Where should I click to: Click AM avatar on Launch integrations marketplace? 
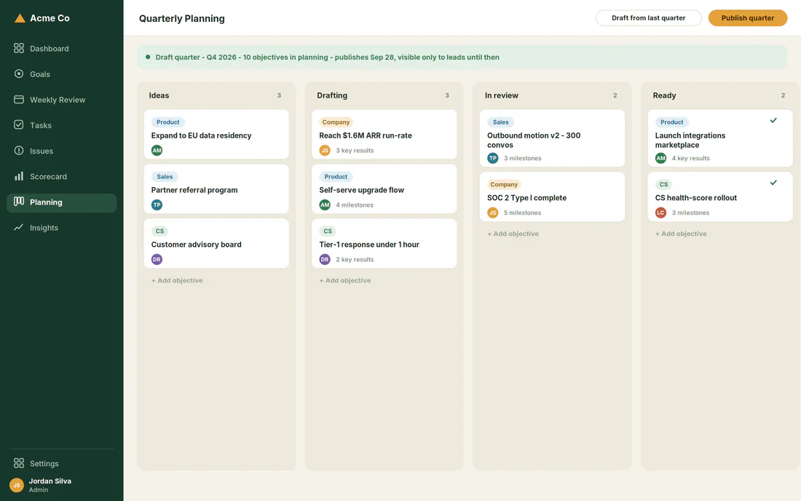(661, 158)
